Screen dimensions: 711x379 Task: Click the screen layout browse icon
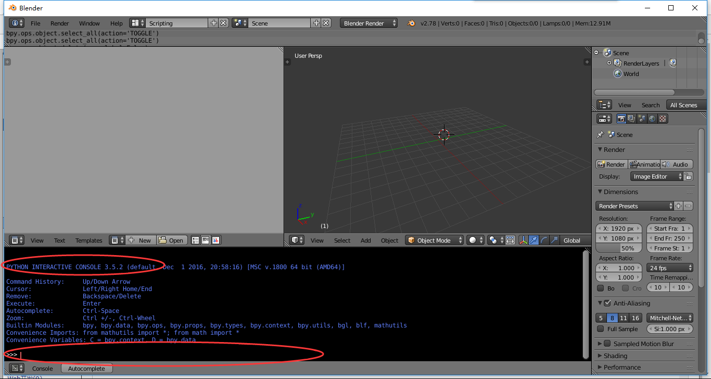137,23
